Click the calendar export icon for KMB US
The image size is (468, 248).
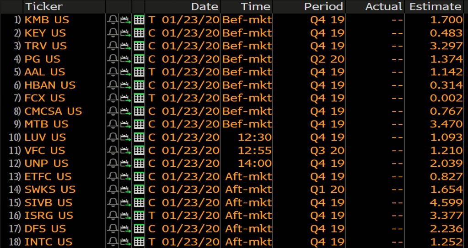[x=126, y=20]
